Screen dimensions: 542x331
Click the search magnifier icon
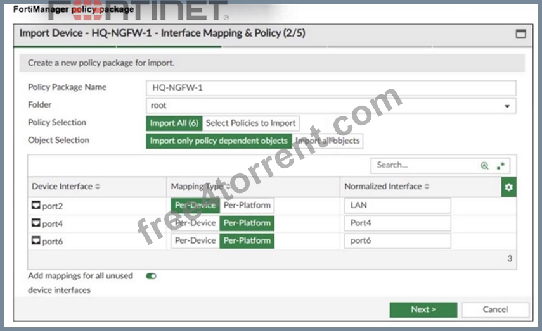(x=484, y=166)
